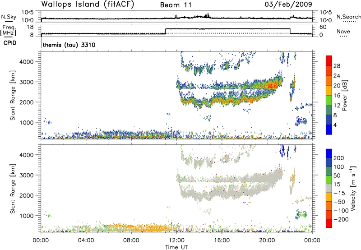Click the '16:00' time axis tick label
Viewport: 361px width, 250px height.
(x=222, y=241)
